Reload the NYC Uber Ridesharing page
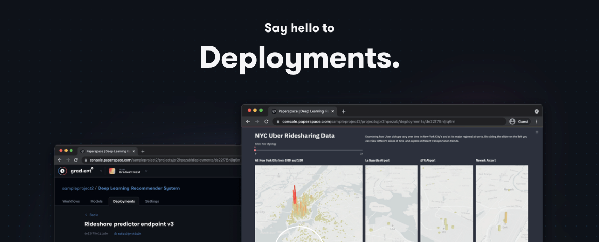599x242 pixels. [x=266, y=122]
